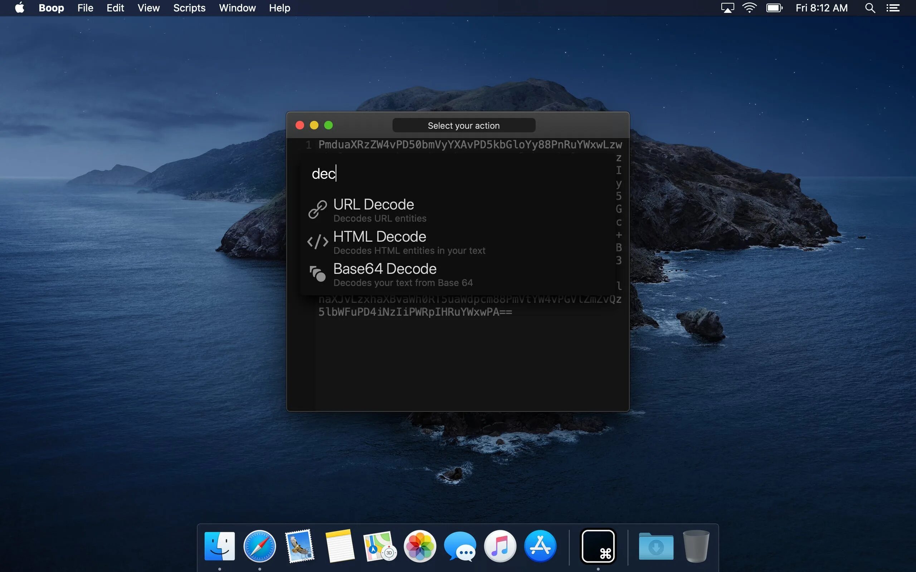916x572 pixels.
Task: Open the View menu
Action: coord(148,8)
